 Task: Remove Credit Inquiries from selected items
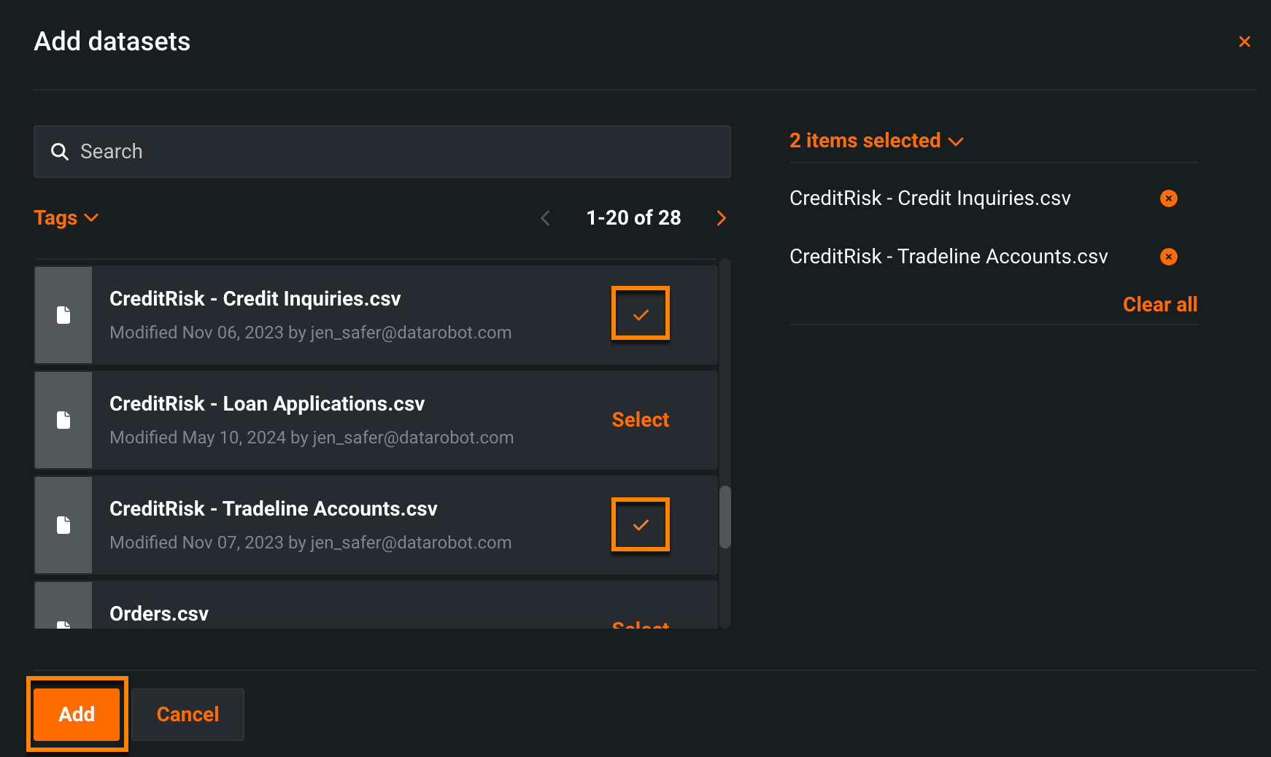pyautogui.click(x=1168, y=198)
